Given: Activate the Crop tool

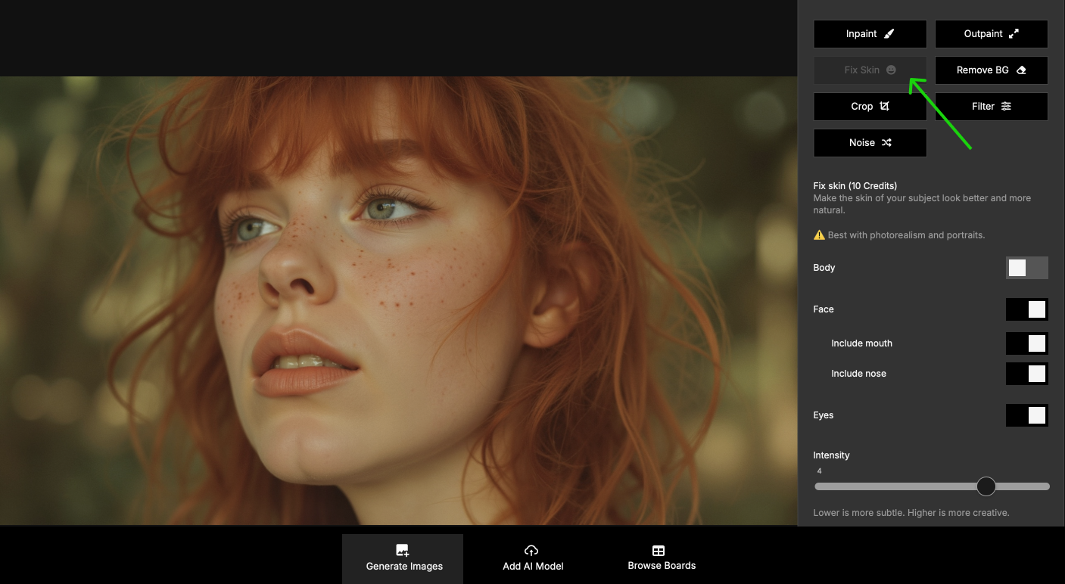Looking at the screenshot, I should [870, 107].
